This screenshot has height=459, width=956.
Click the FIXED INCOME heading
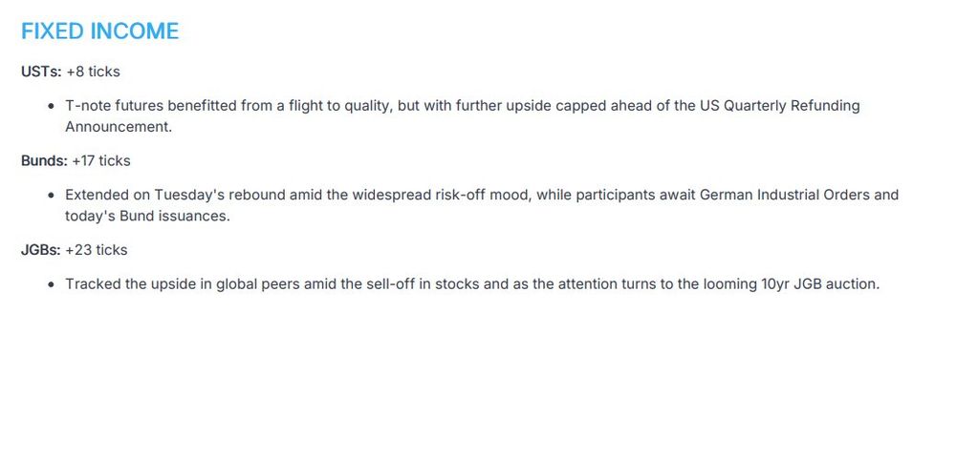tap(100, 31)
